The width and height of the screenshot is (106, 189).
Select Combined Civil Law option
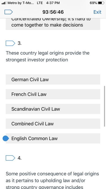tap(53, 124)
